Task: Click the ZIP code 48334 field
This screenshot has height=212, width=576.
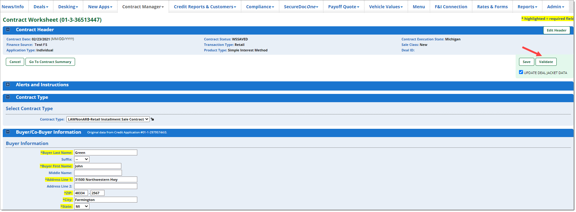Action: (81, 193)
